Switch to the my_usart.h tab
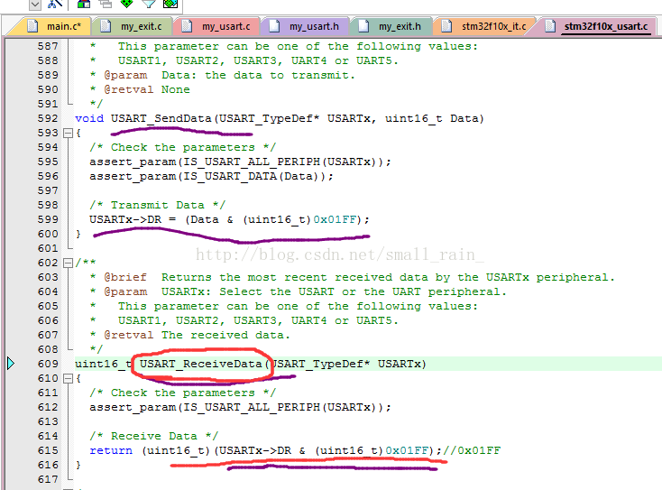This screenshot has width=662, height=490. 314,26
